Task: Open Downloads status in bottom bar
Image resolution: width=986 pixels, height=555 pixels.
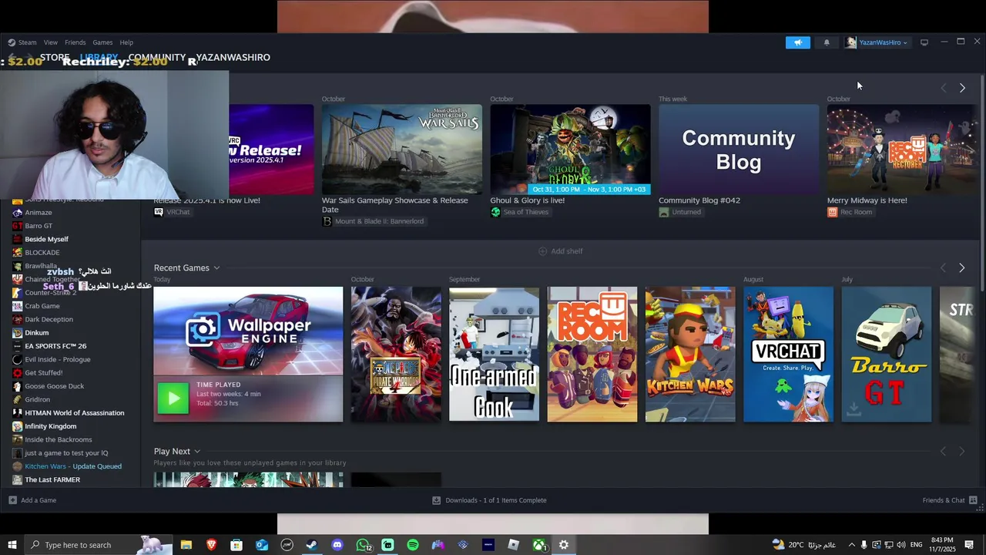Action: tap(489, 500)
